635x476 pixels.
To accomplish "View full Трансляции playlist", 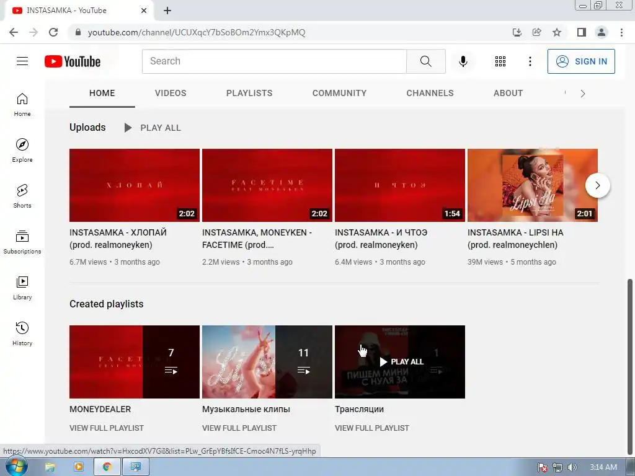I will click(x=372, y=428).
